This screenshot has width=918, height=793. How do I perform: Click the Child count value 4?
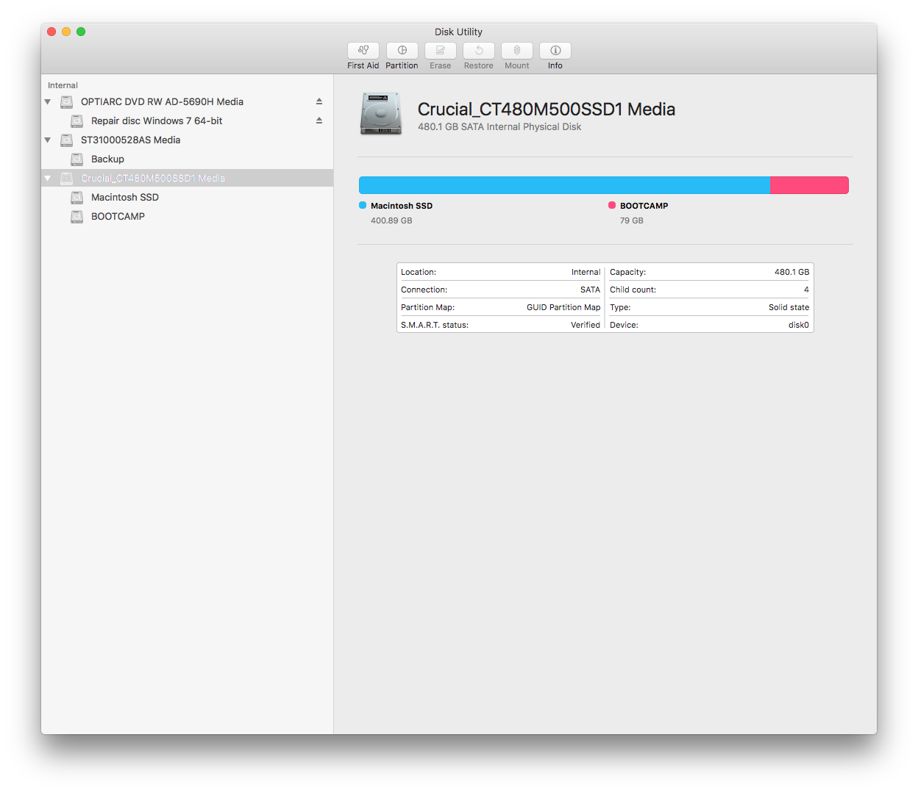806,290
